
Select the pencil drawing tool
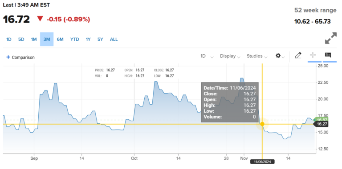tap(298, 55)
